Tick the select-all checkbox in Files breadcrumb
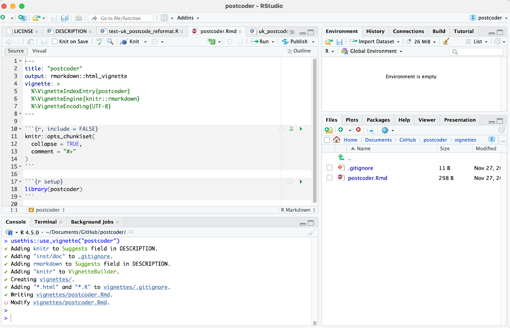 (327, 140)
